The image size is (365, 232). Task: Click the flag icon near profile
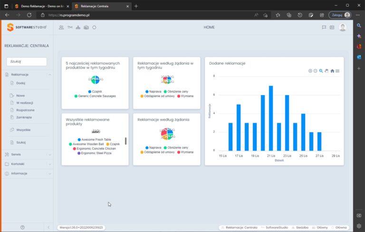click(324, 27)
